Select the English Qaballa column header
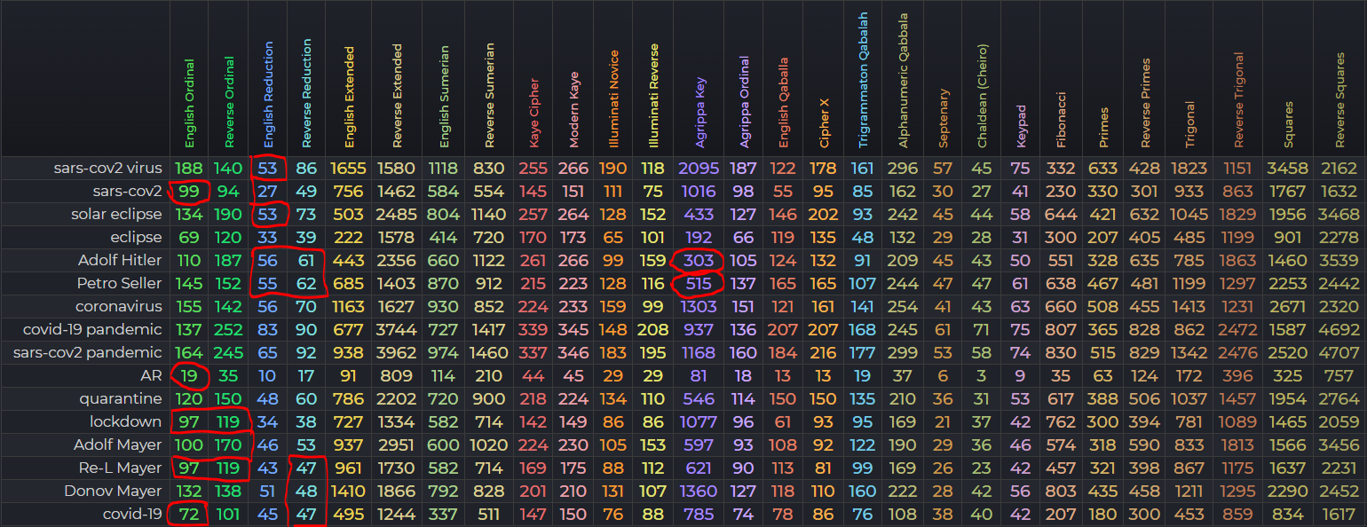 pos(783,103)
